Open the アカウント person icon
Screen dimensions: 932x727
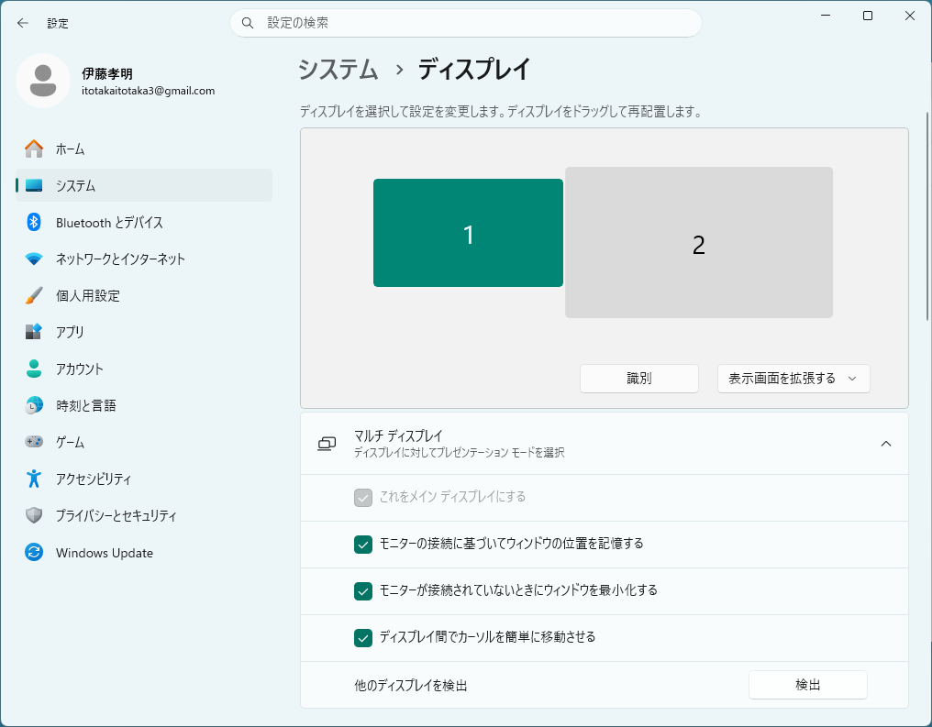pos(34,369)
